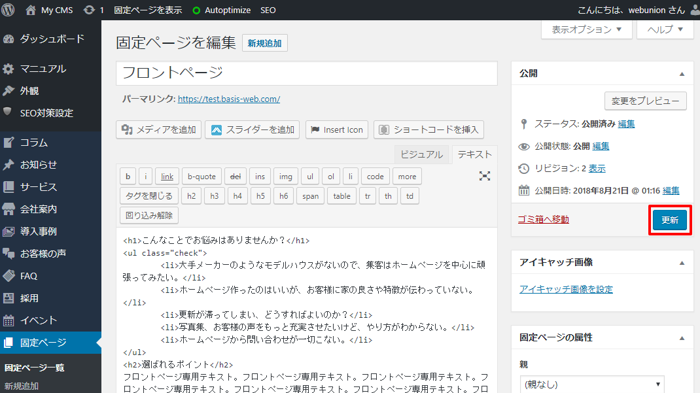
Task: Collapse the 公開 panel
Action: [682, 74]
